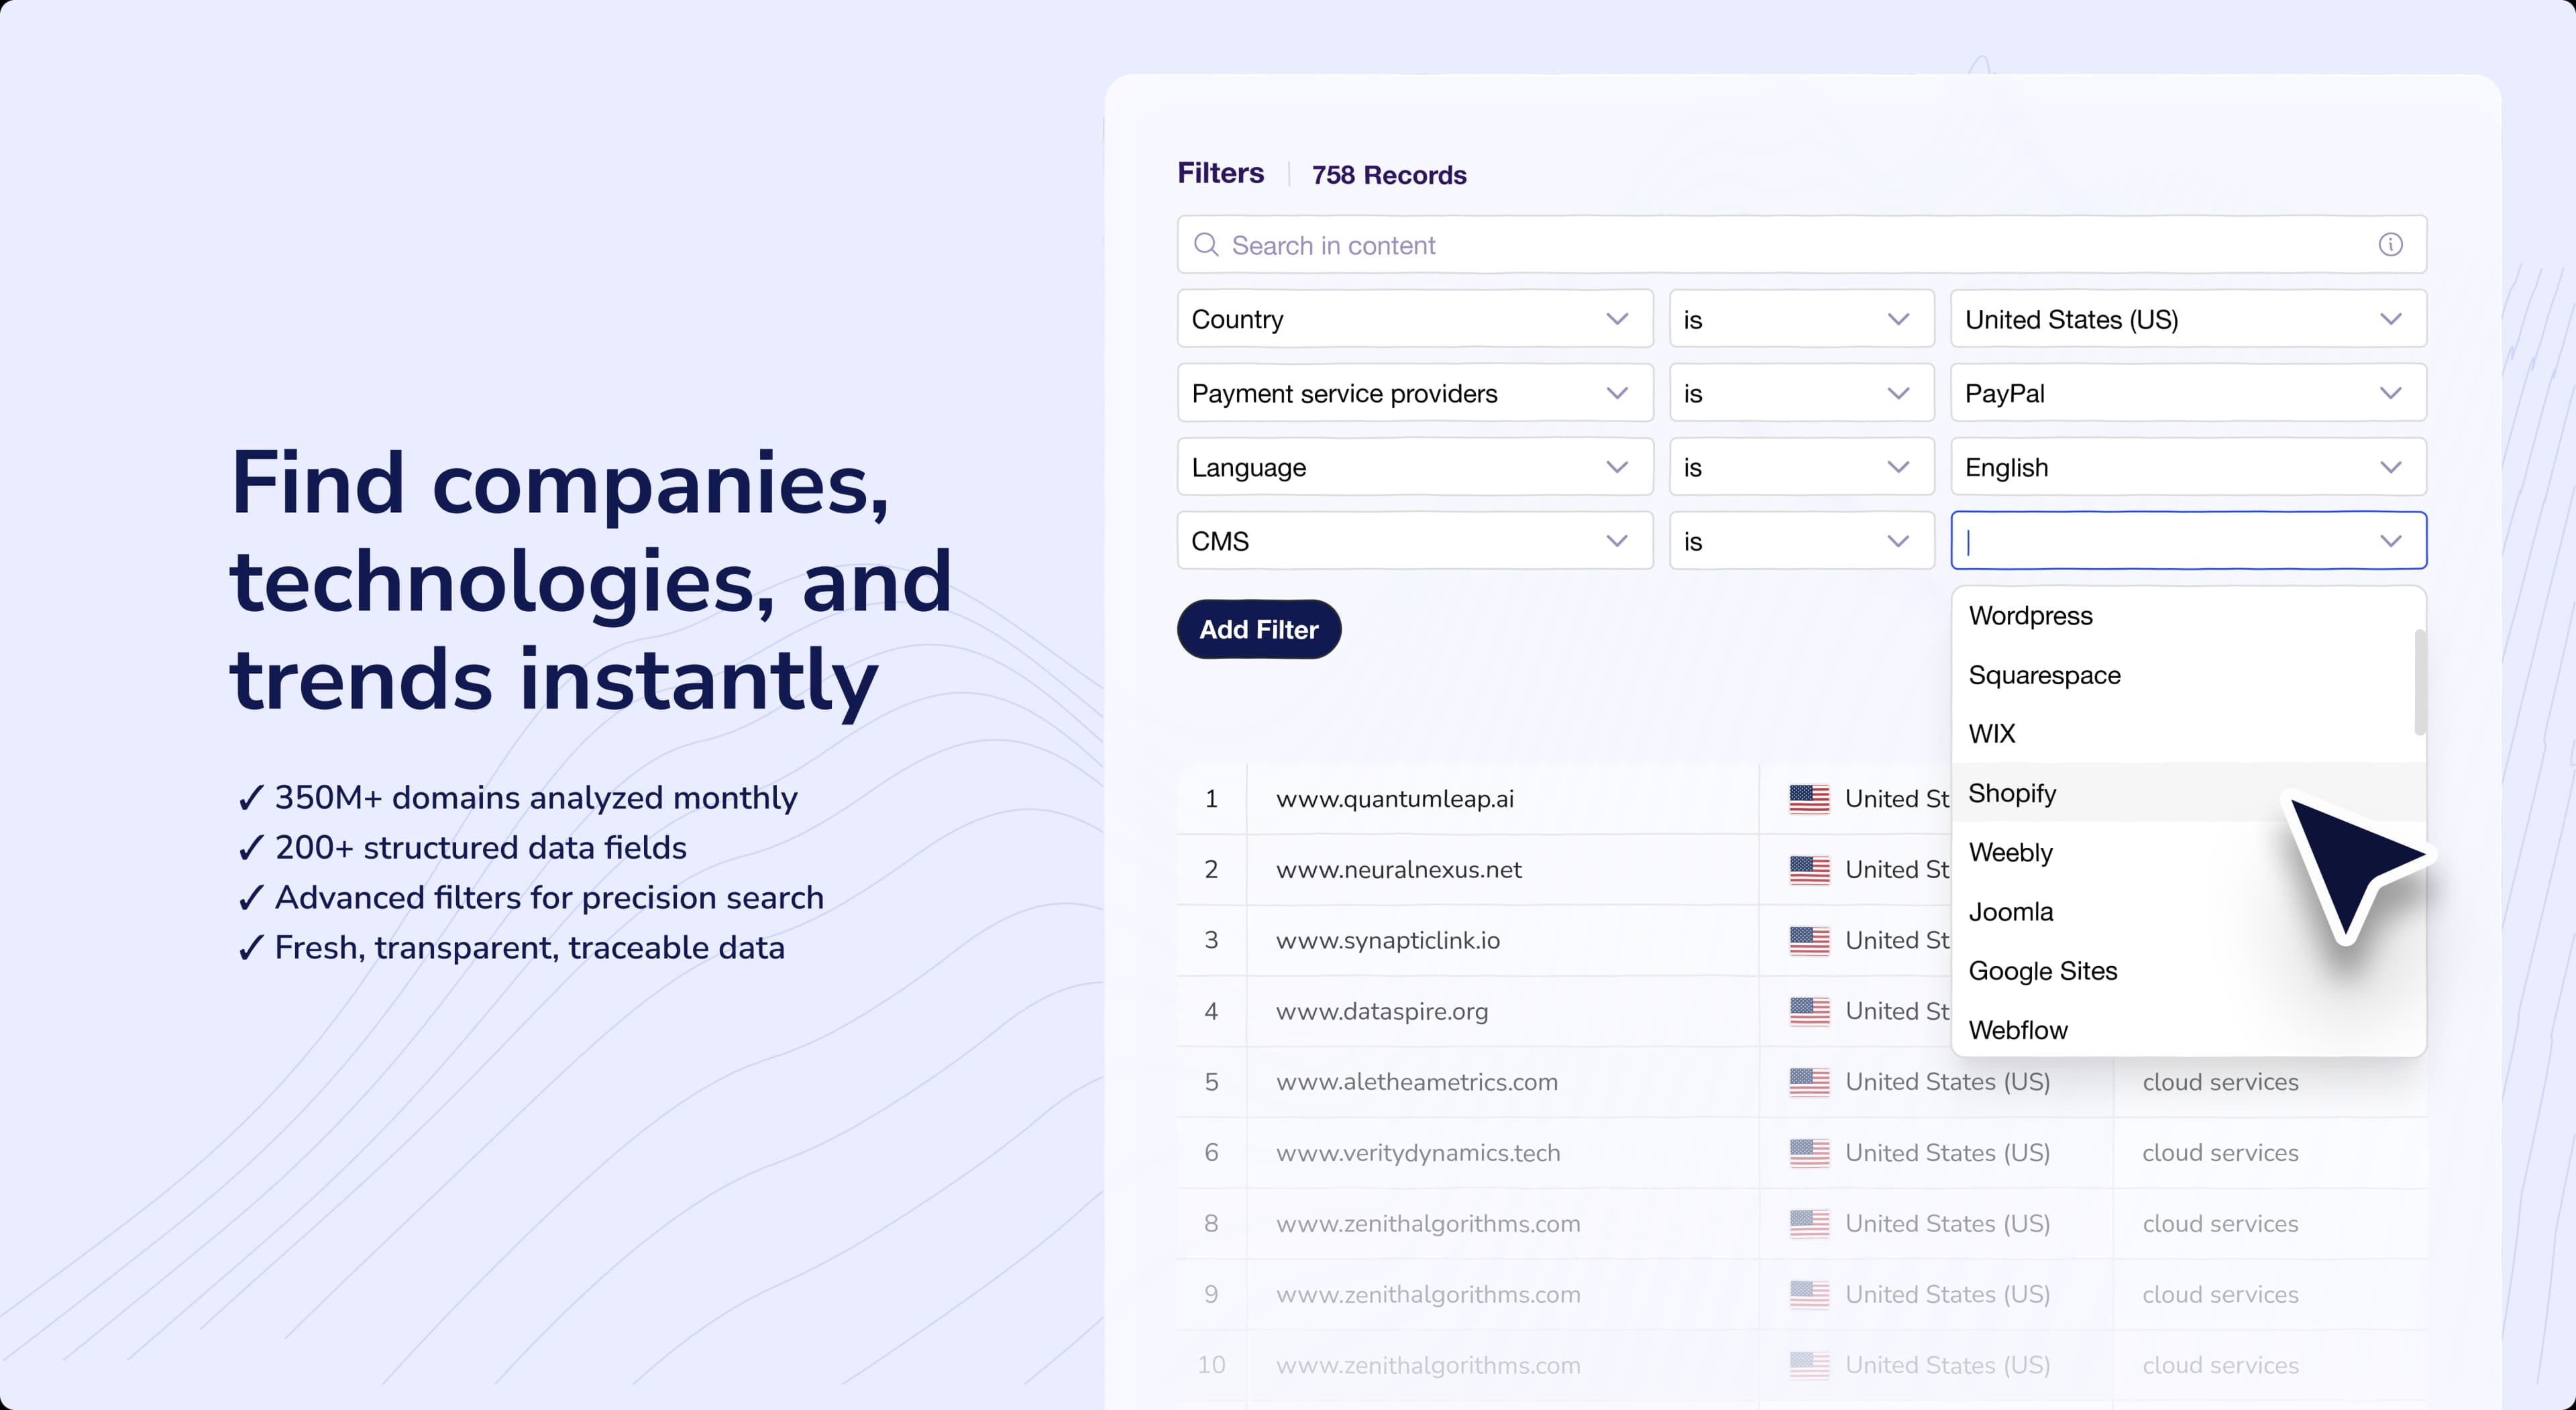Viewport: 2576px width, 1410px height.
Task: Select Shopify from the CMS list
Action: (2012, 794)
